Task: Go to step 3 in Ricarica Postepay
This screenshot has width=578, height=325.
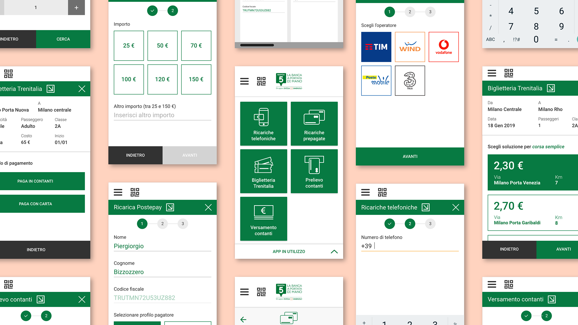Action: 183,224
